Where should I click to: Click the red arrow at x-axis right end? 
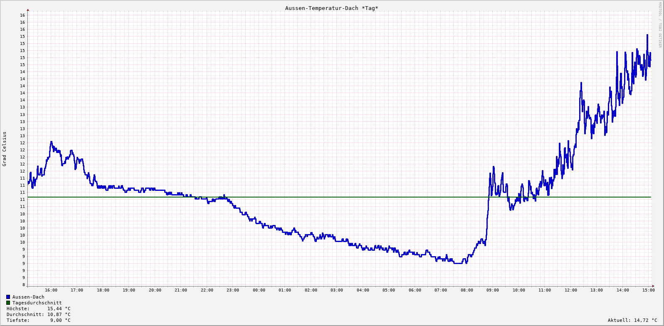tap(653, 286)
